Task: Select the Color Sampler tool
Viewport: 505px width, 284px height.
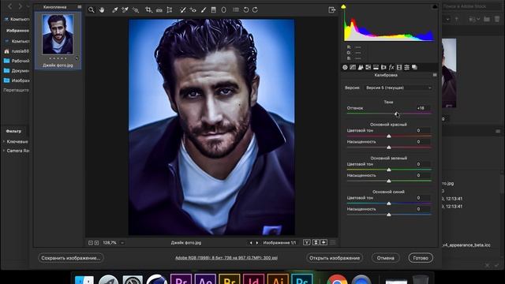Action: pos(125,10)
